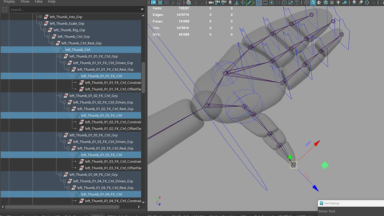Screen dimensions: 384x216
Task: Collapse the left_Thumb_Ctrl_Grp node
Action: click(x=48, y=37)
